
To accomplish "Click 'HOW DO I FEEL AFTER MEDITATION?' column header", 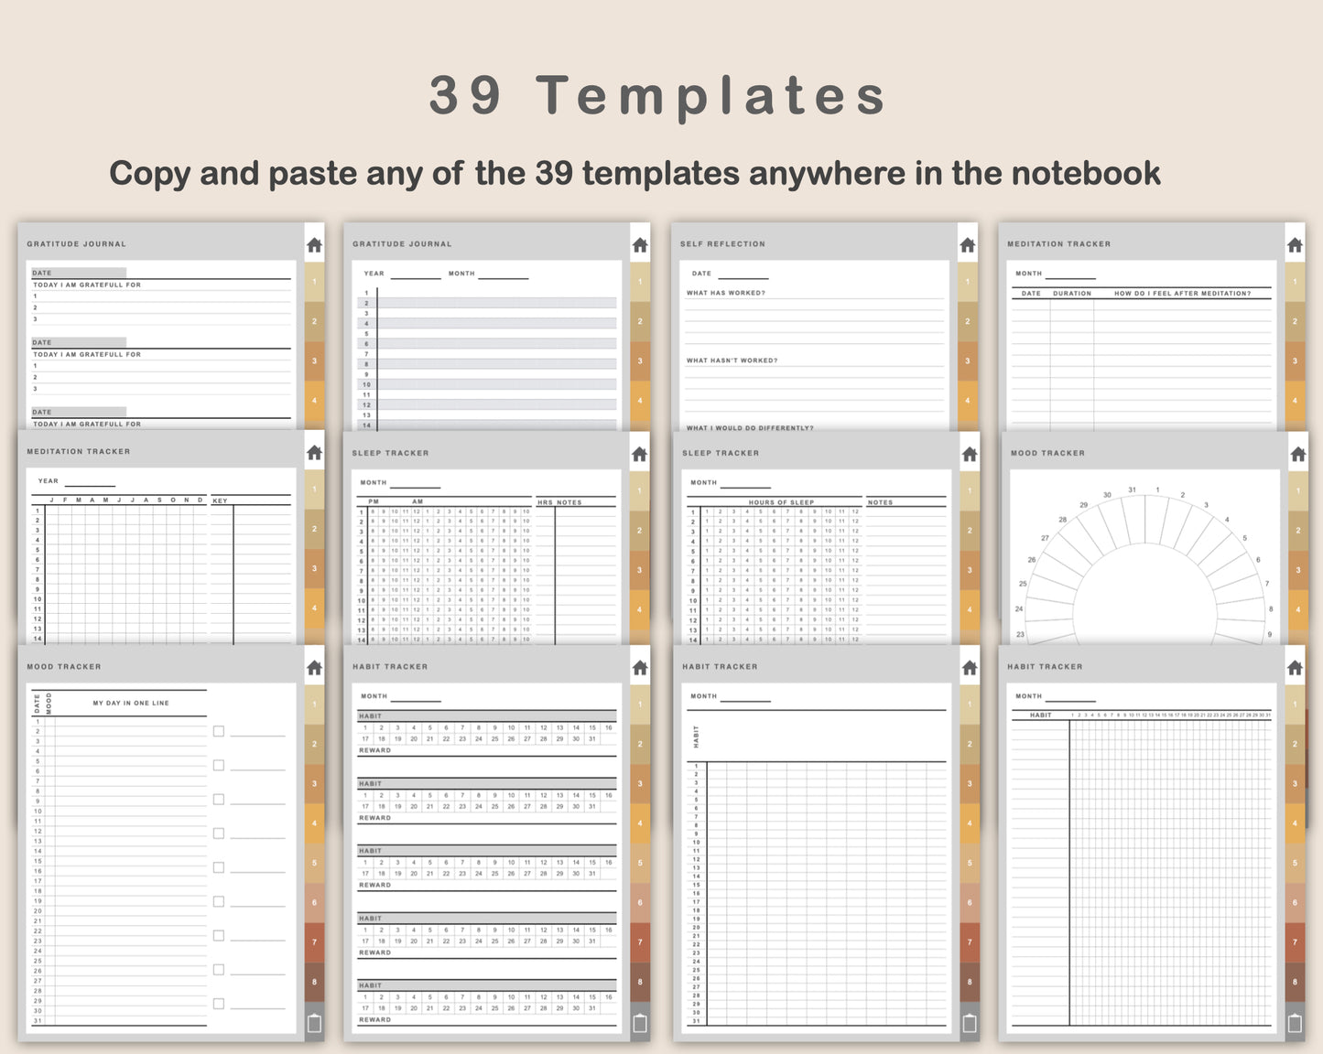I will (1182, 294).
